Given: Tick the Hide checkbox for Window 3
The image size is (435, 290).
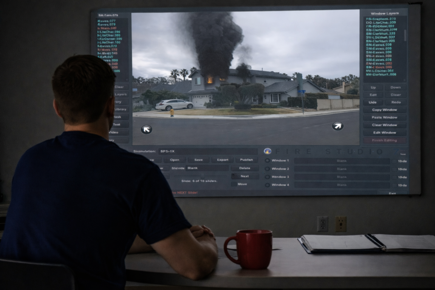Looking at the screenshot, I should (394, 177).
